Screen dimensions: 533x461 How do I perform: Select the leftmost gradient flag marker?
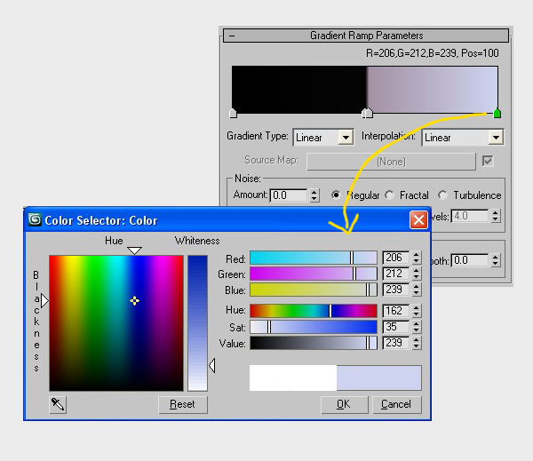(233, 113)
